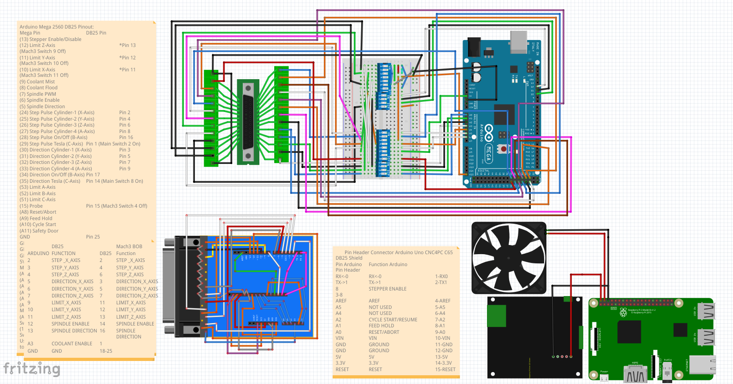Click the 'Pin 15 (Mach3 Switch 4 Off)' text
The width and height of the screenshot is (733, 384).
(x=117, y=206)
